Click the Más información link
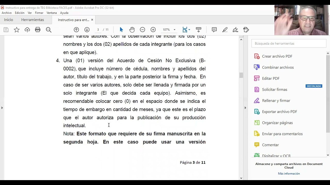This screenshot has width=330, height=185. tap(289, 174)
